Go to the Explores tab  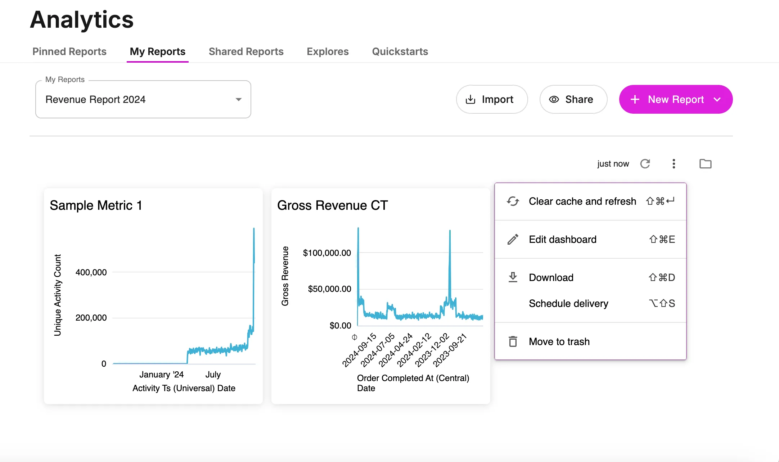pos(328,51)
